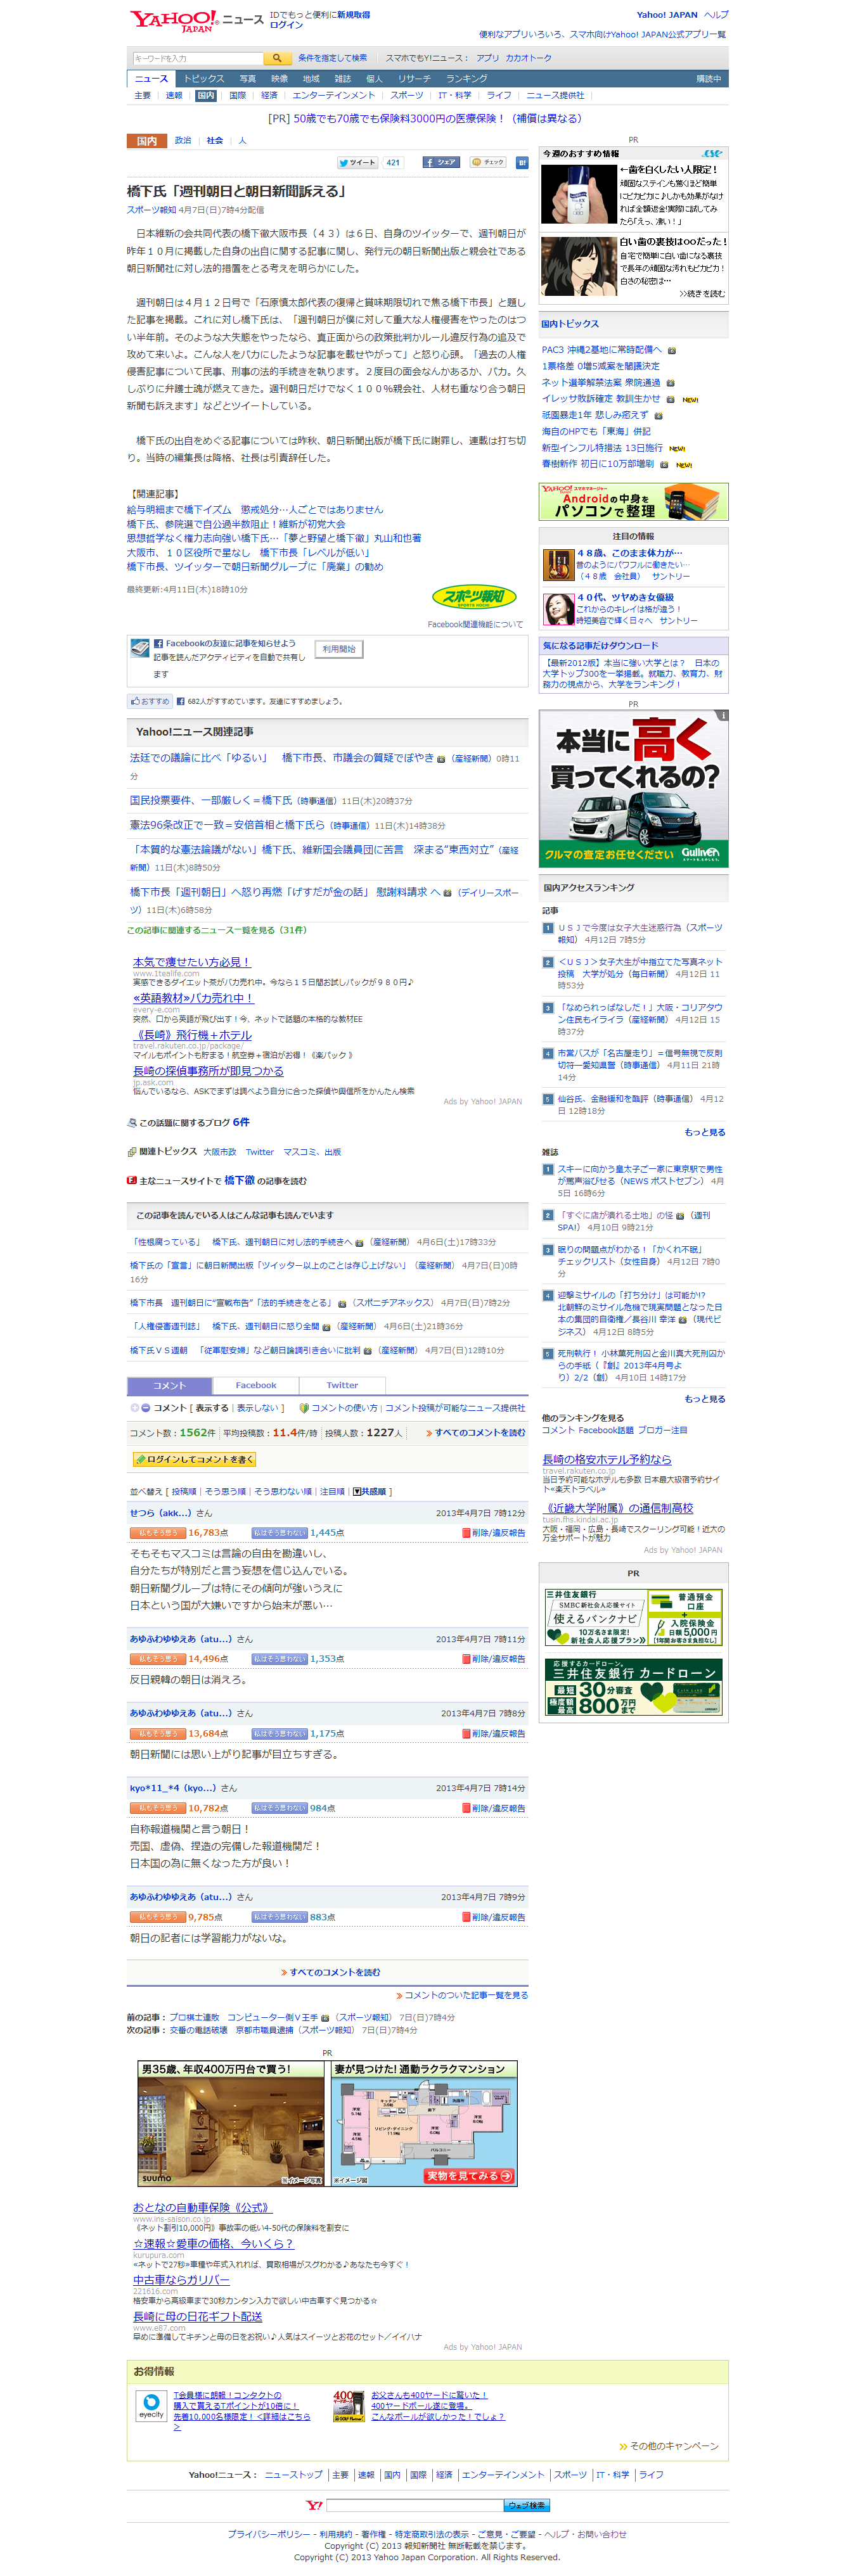Image resolution: width=855 pixels, height=2576 pixels.
Task: Click the beginner mark beside コメントの使い方
Action: coord(304,1407)
